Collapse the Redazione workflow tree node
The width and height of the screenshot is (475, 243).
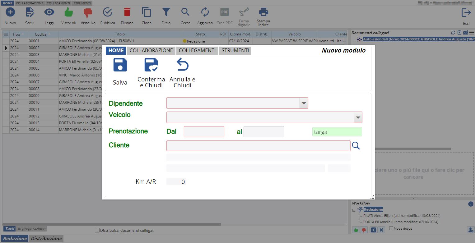[354, 210]
